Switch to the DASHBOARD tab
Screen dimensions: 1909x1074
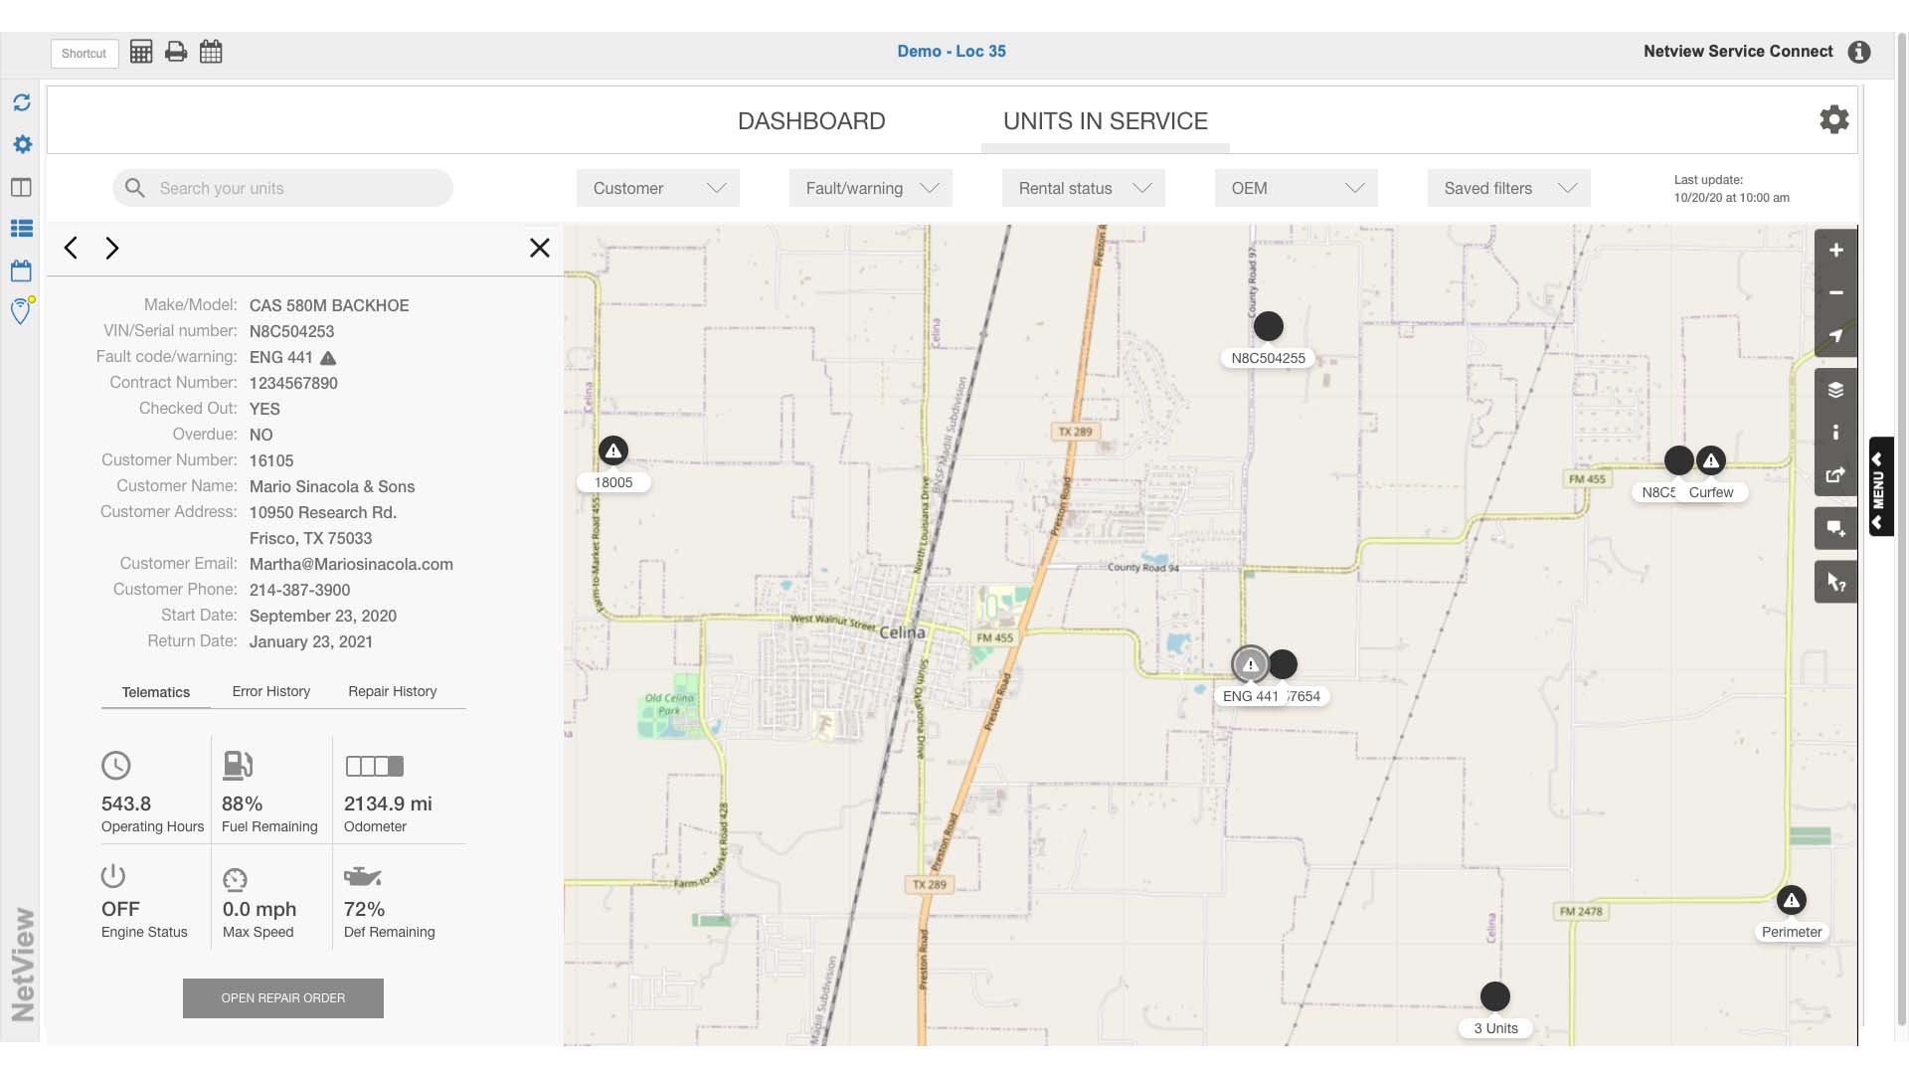pyautogui.click(x=811, y=121)
